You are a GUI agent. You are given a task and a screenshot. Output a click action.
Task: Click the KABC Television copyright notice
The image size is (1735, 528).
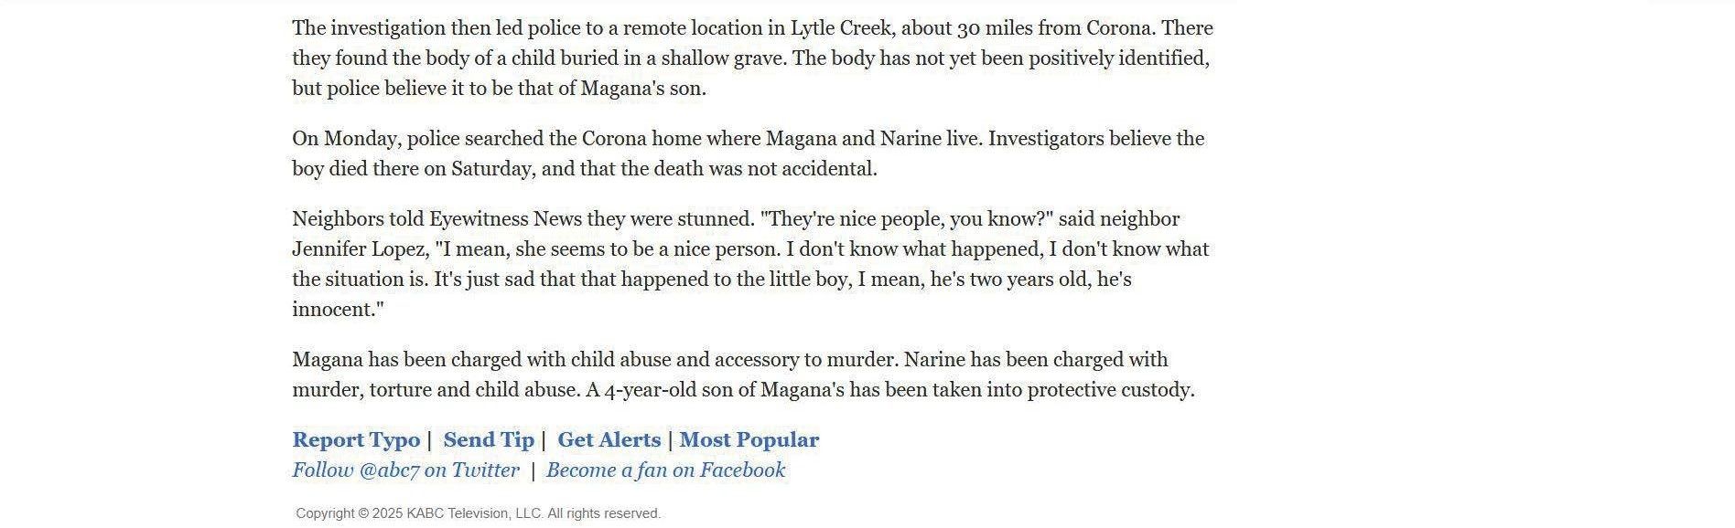tap(478, 514)
